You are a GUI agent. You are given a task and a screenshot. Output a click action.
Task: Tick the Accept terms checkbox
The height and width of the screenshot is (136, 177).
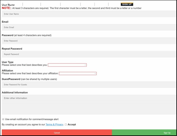click(66, 125)
